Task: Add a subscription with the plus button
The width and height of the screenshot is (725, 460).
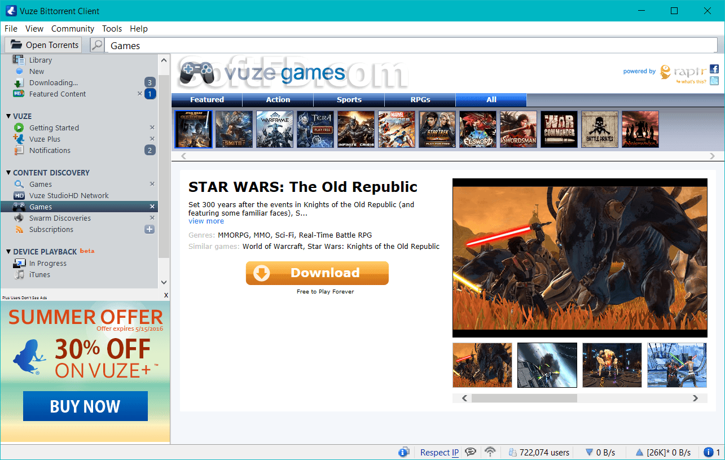Action: 150,229
